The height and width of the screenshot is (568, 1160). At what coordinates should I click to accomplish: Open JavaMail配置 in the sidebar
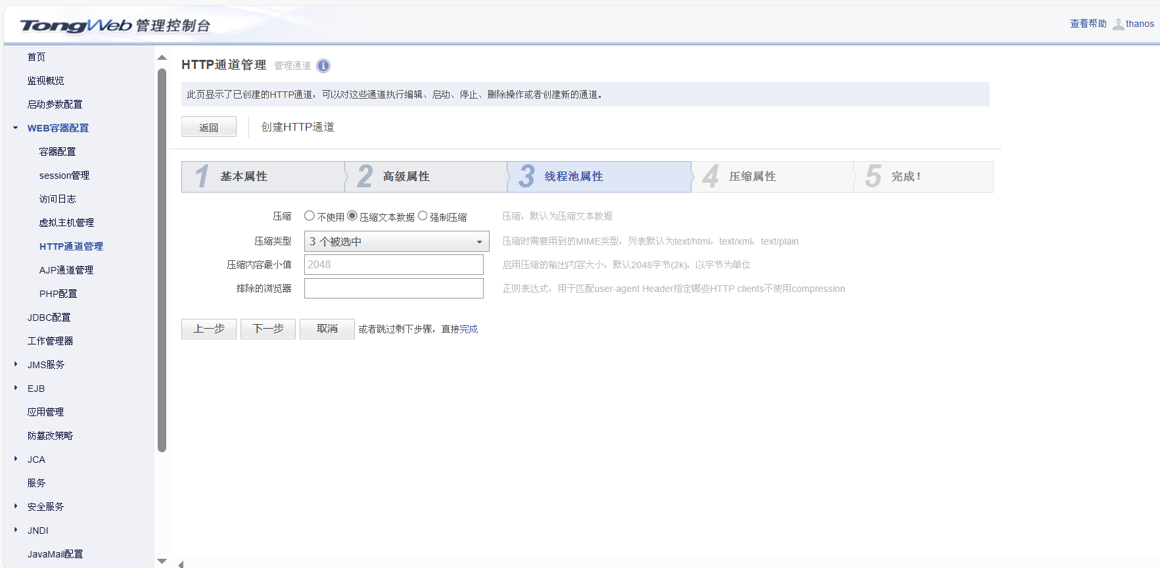(55, 554)
